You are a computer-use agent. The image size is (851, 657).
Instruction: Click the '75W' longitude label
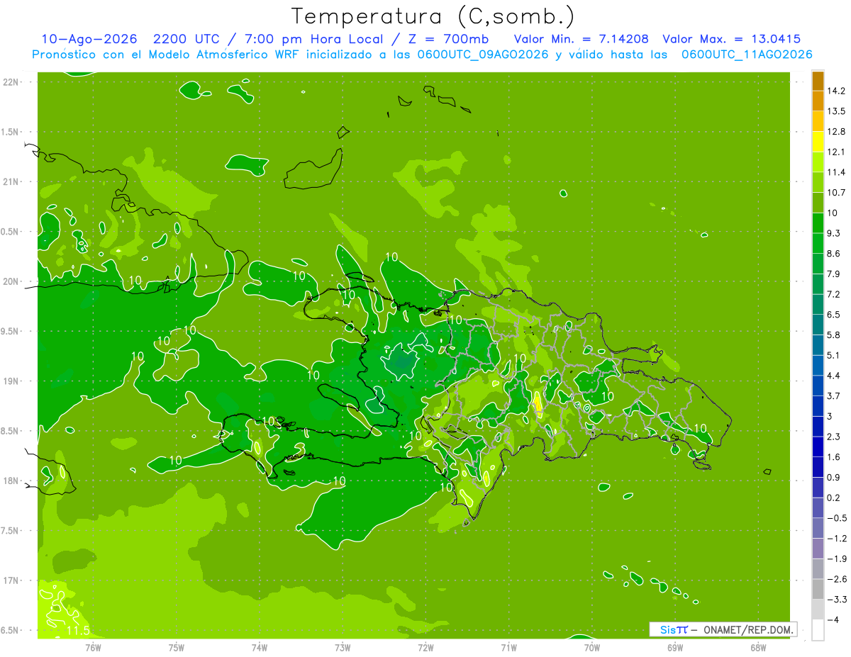coord(177,648)
